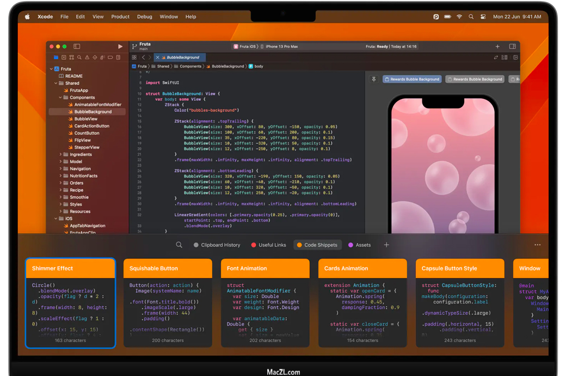Viewport: 566px width, 376px height.
Task: Open the editor grid related-items icon
Action: [x=134, y=57]
